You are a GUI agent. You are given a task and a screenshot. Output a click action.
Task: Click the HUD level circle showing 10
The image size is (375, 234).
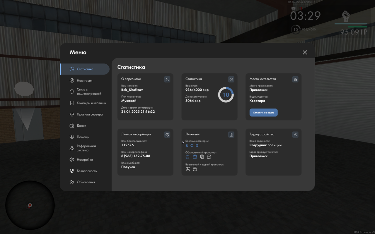pos(296,29)
